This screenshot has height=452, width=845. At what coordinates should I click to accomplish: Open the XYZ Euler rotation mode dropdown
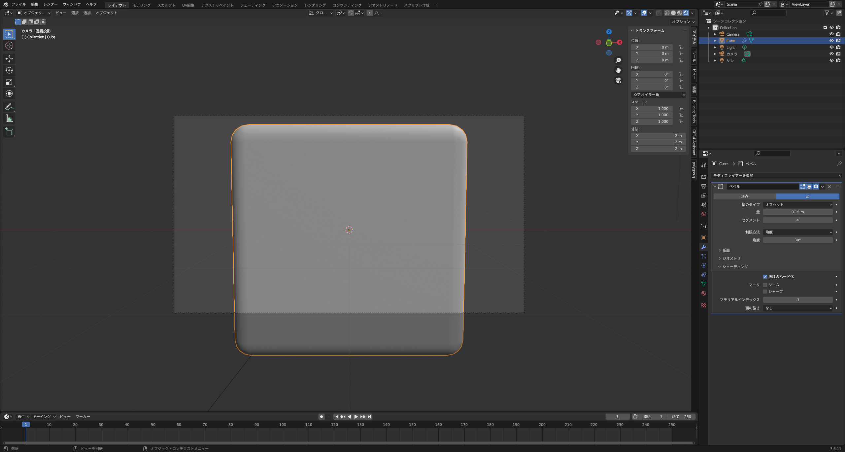click(x=659, y=95)
